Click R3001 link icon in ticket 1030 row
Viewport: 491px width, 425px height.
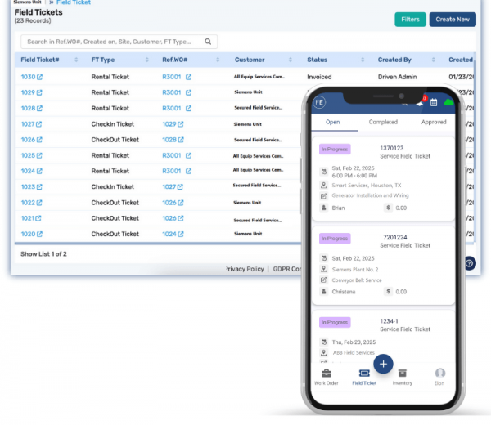[188, 77]
